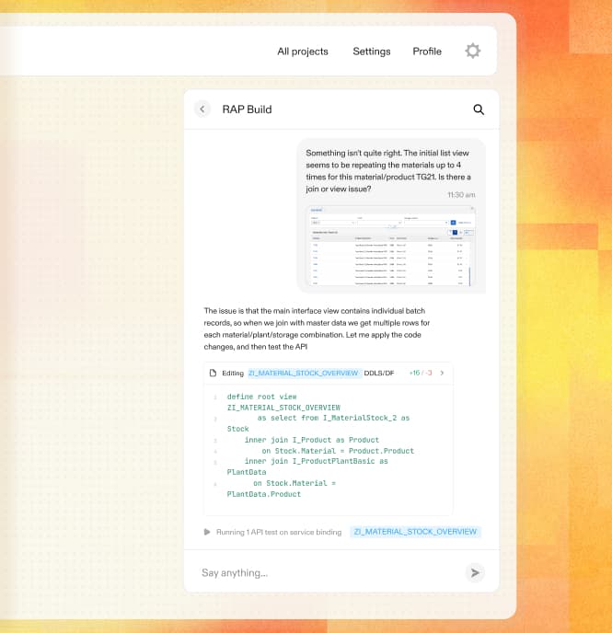
Task: Click the play icon beside Running 1 API test
Action: [207, 532]
